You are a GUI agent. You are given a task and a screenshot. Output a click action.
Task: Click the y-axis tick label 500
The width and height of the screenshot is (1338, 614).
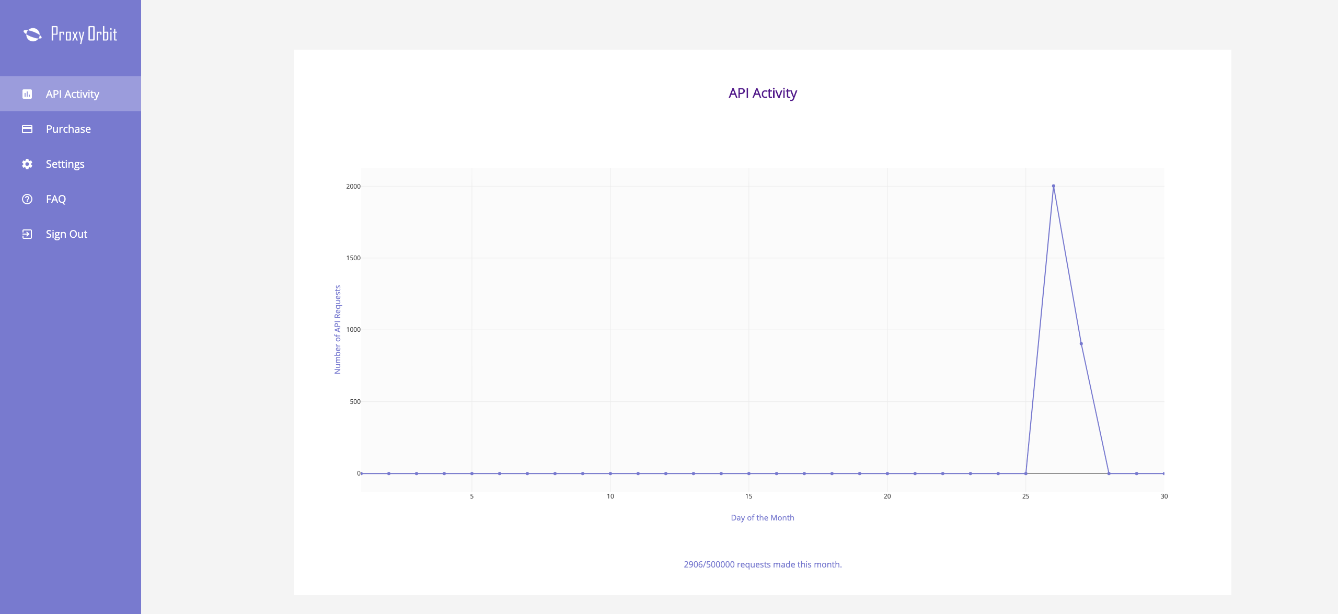pyautogui.click(x=355, y=402)
